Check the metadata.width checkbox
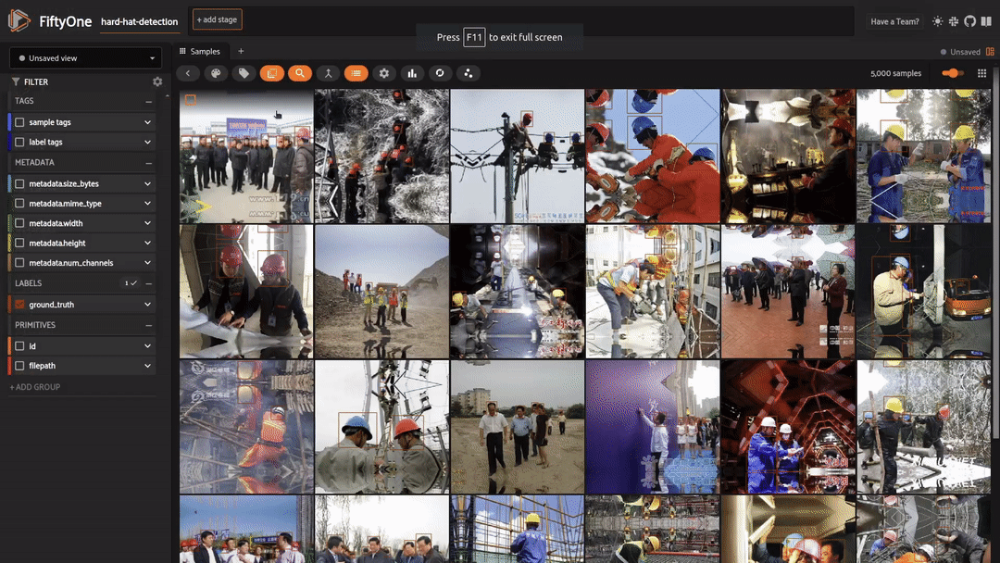This screenshot has height=563, width=1000. pos(19,223)
